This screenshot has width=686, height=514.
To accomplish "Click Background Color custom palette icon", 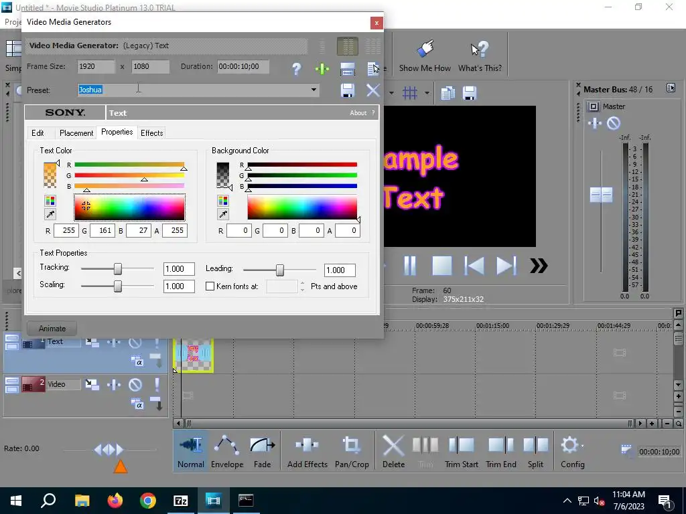I will [222, 201].
